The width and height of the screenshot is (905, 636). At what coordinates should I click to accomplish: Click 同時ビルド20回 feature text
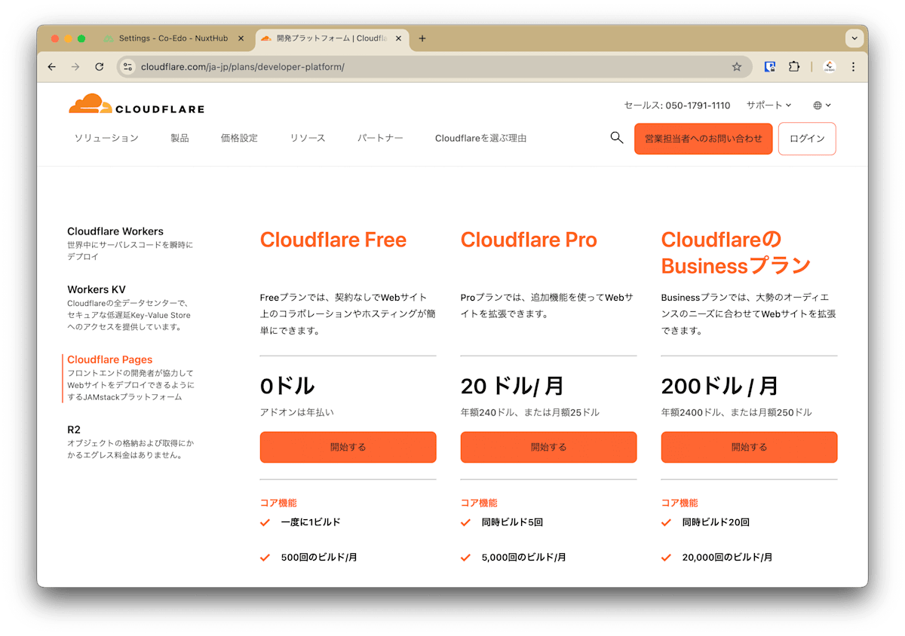coord(716,522)
